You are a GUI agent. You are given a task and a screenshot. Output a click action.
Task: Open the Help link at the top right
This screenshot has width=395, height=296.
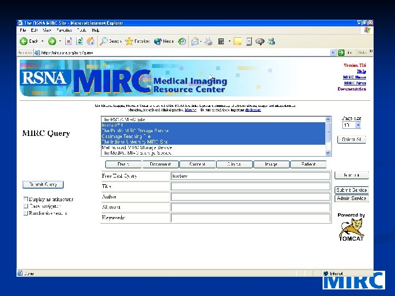[362, 71]
